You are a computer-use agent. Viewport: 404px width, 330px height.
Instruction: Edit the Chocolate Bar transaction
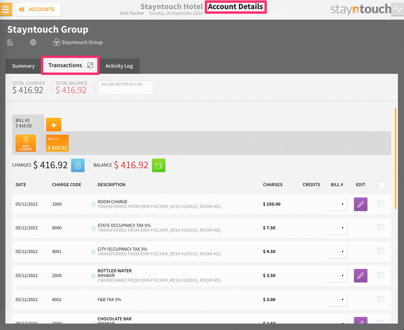tap(361, 320)
